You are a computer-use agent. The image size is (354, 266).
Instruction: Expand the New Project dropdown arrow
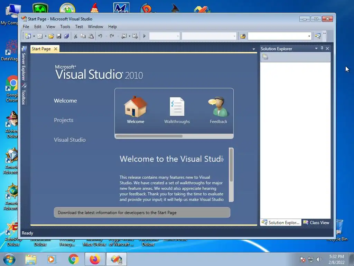(x=34, y=36)
